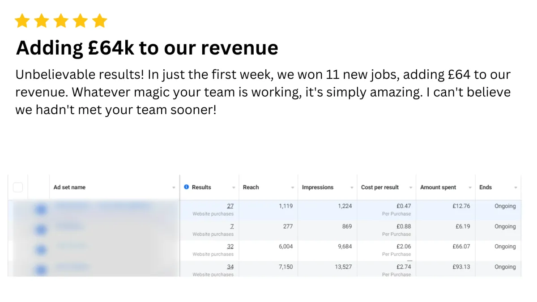The width and height of the screenshot is (537, 302).
Task: Open the Impressions column dropdown arrow
Action: click(x=352, y=188)
